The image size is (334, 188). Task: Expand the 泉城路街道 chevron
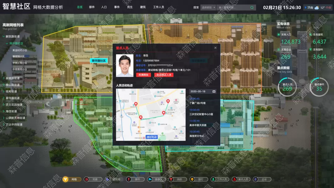[x=4, y=78]
